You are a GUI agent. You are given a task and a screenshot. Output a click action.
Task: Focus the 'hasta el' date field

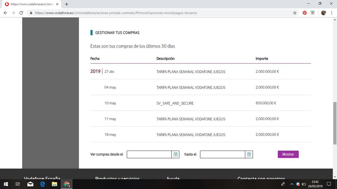tap(222, 154)
